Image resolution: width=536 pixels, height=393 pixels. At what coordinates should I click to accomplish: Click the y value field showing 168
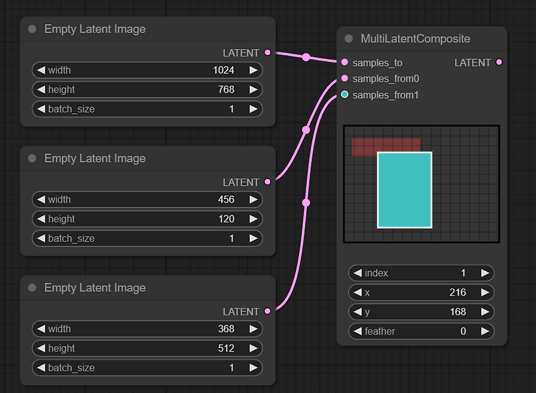coord(421,312)
